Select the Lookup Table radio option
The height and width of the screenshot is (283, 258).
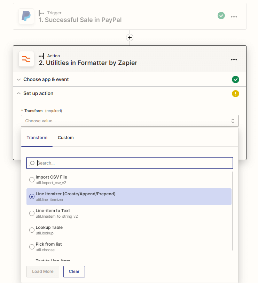click(32, 230)
